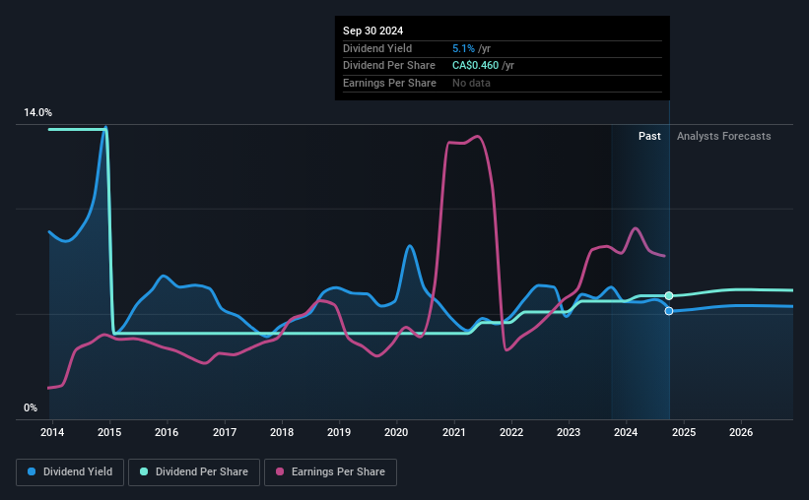809x500 pixels.
Task: Toggle the Dividend Yield legend button
Action: (x=70, y=472)
